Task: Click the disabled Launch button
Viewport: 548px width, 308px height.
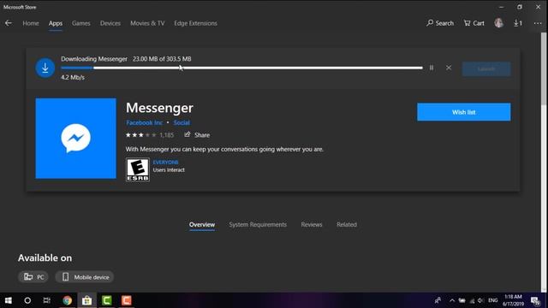Action: pyautogui.click(x=486, y=68)
